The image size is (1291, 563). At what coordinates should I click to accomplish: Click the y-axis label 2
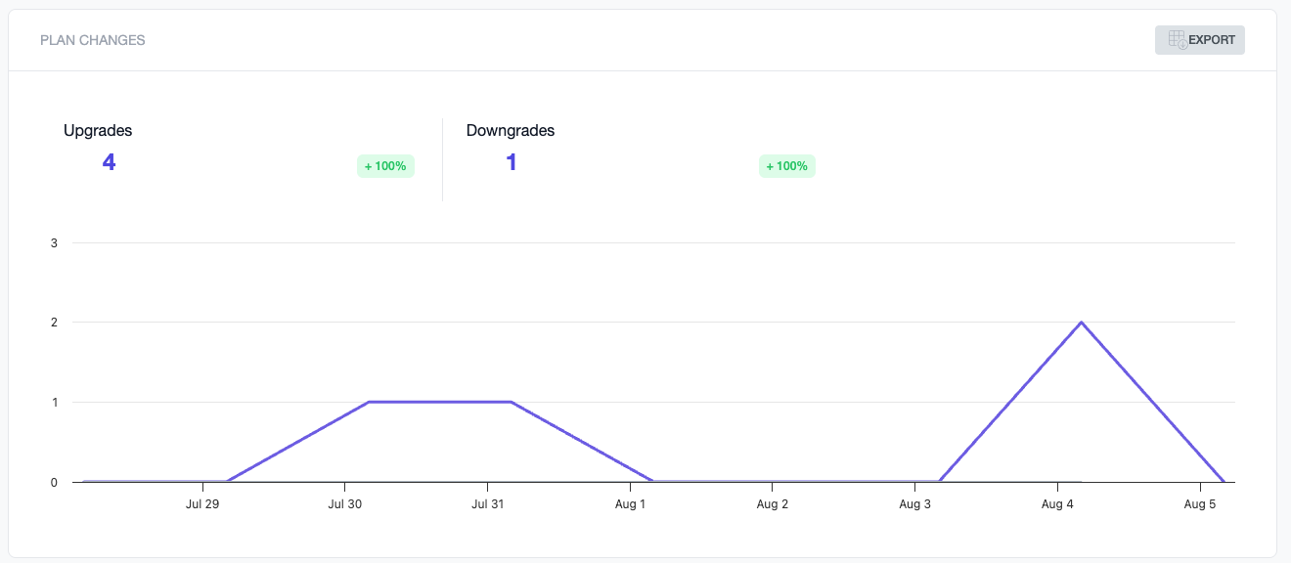[x=54, y=323]
